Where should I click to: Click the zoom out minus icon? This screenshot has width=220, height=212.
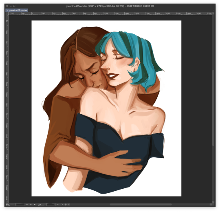click(27, 205)
